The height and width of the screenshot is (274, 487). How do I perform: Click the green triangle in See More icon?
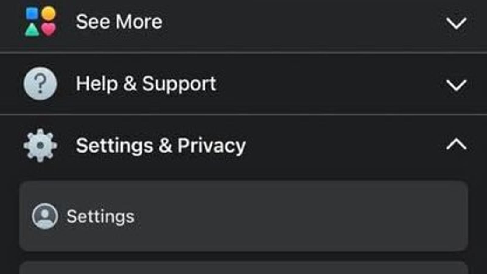point(32,30)
